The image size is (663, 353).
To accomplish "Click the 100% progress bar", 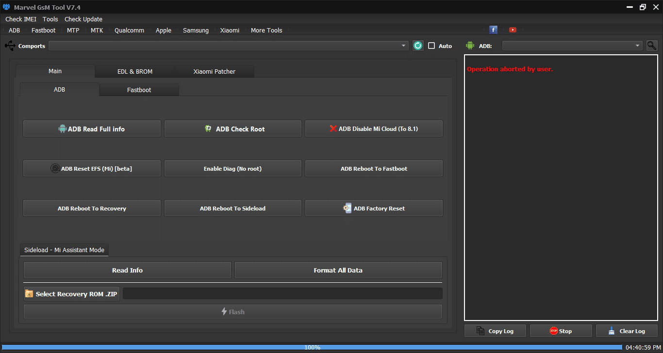I will 312,347.
